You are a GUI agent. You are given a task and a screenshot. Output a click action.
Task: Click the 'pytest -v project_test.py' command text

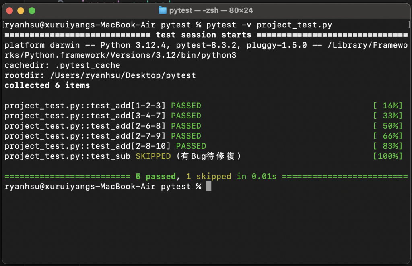click(x=269, y=25)
